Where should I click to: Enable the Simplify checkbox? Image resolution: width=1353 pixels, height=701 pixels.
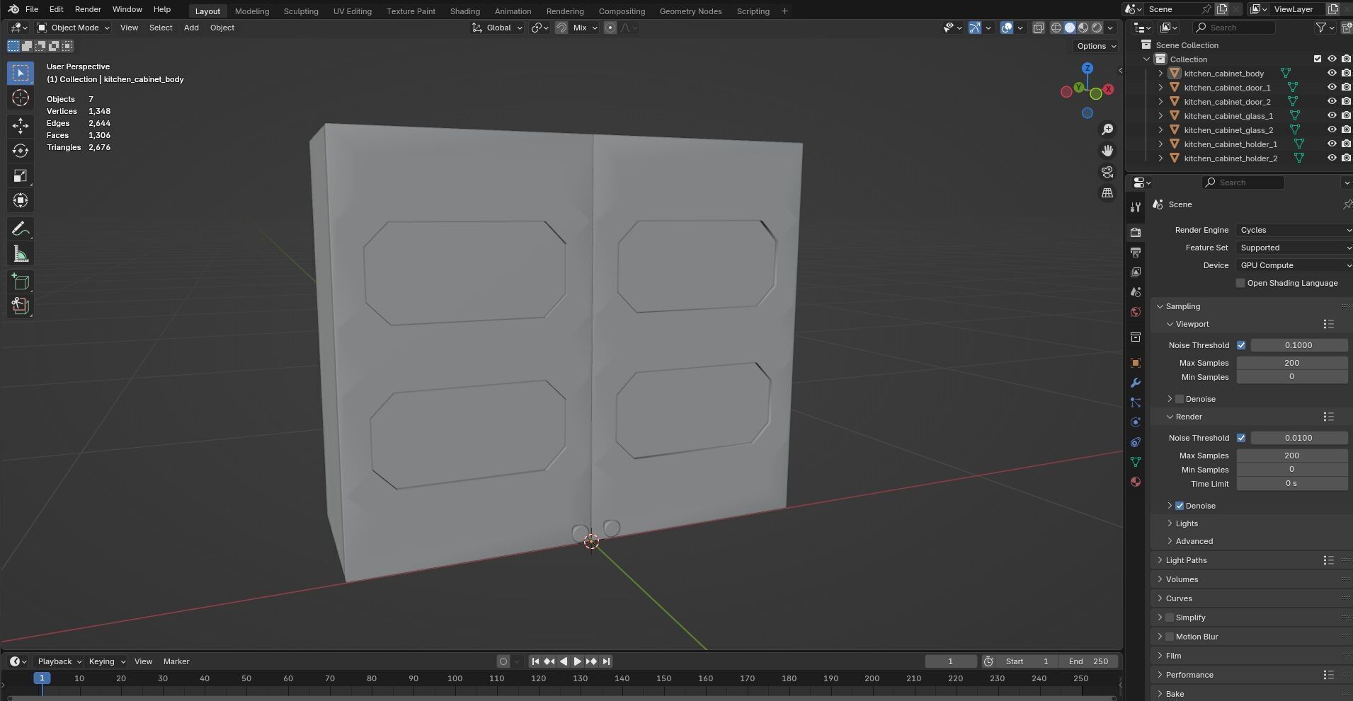1170,618
